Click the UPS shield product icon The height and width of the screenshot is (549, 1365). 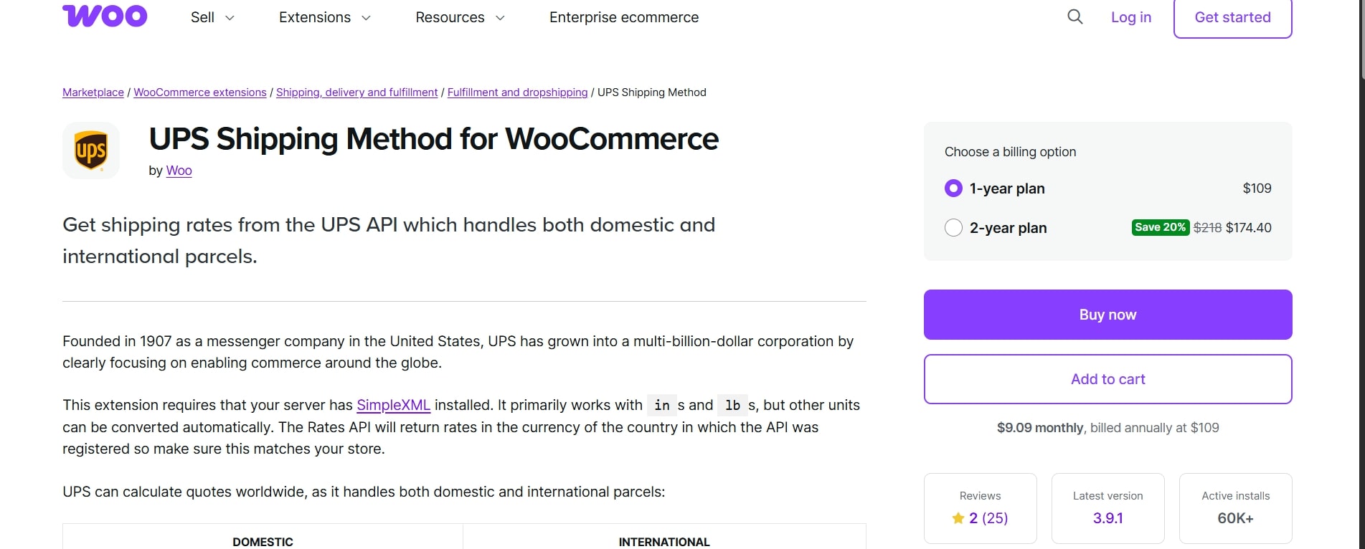[91, 151]
